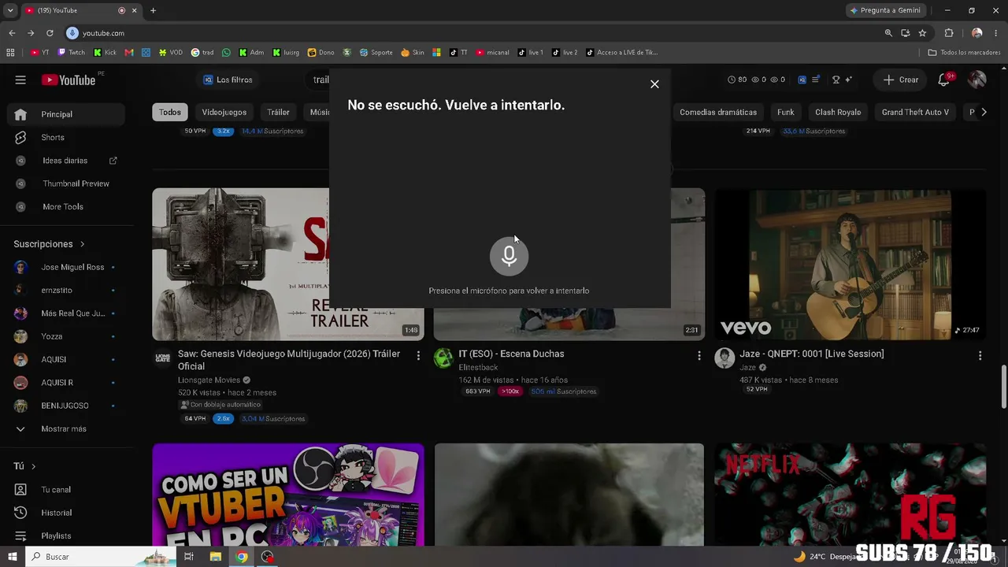
Task: Open IT (ESO) - Escena Duchas title
Action: pyautogui.click(x=511, y=354)
